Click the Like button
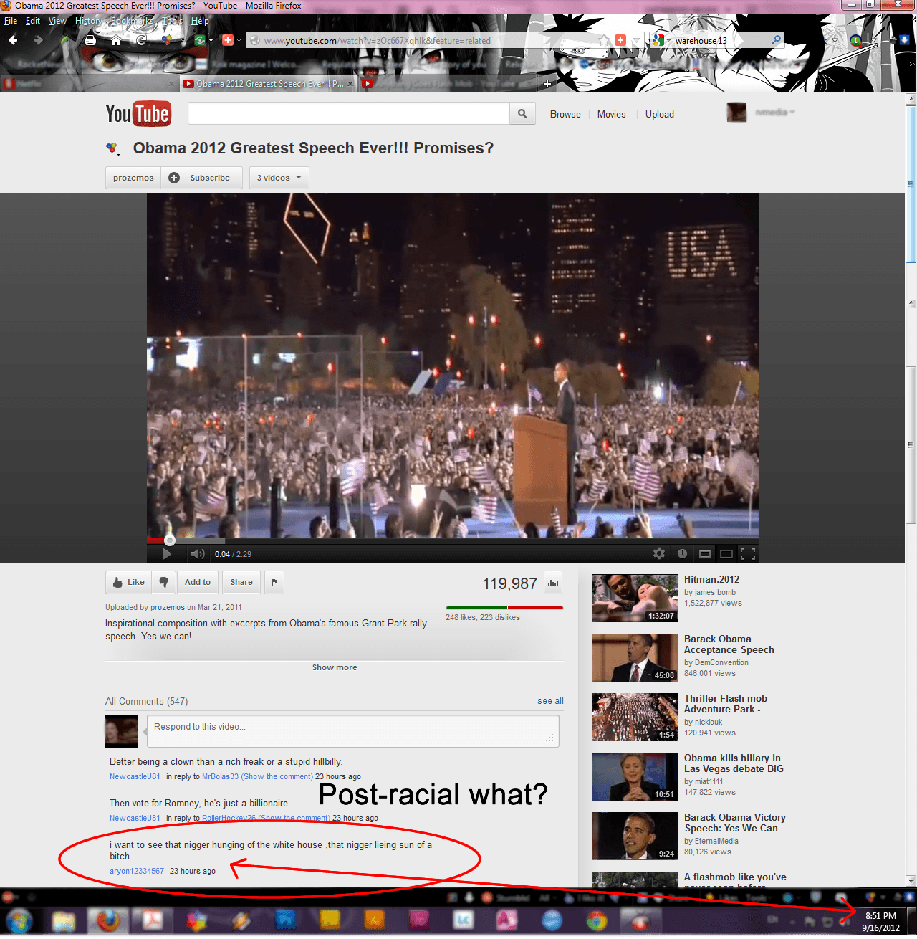Image resolution: width=917 pixels, height=939 pixels. coord(129,582)
